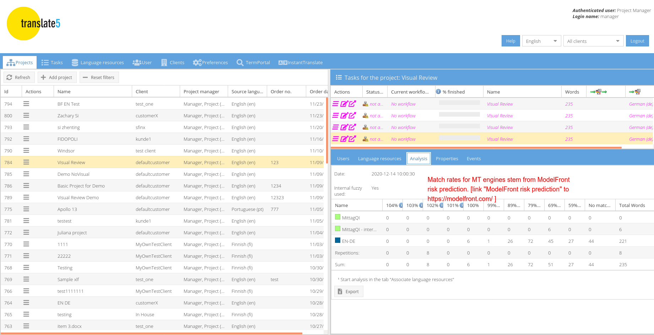Open actions menu for project Visual Review

[26, 162]
